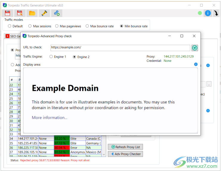
Task: Select proxy row 35 with IP 185.235.41.85
Action: tap(55, 143)
